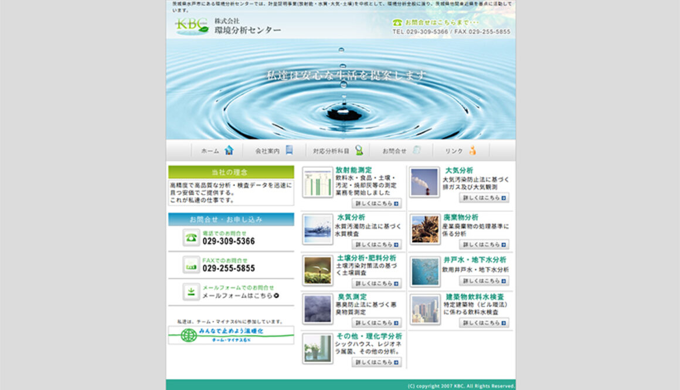Click the FAX machine icon beside 029-255-5855

click(x=190, y=264)
